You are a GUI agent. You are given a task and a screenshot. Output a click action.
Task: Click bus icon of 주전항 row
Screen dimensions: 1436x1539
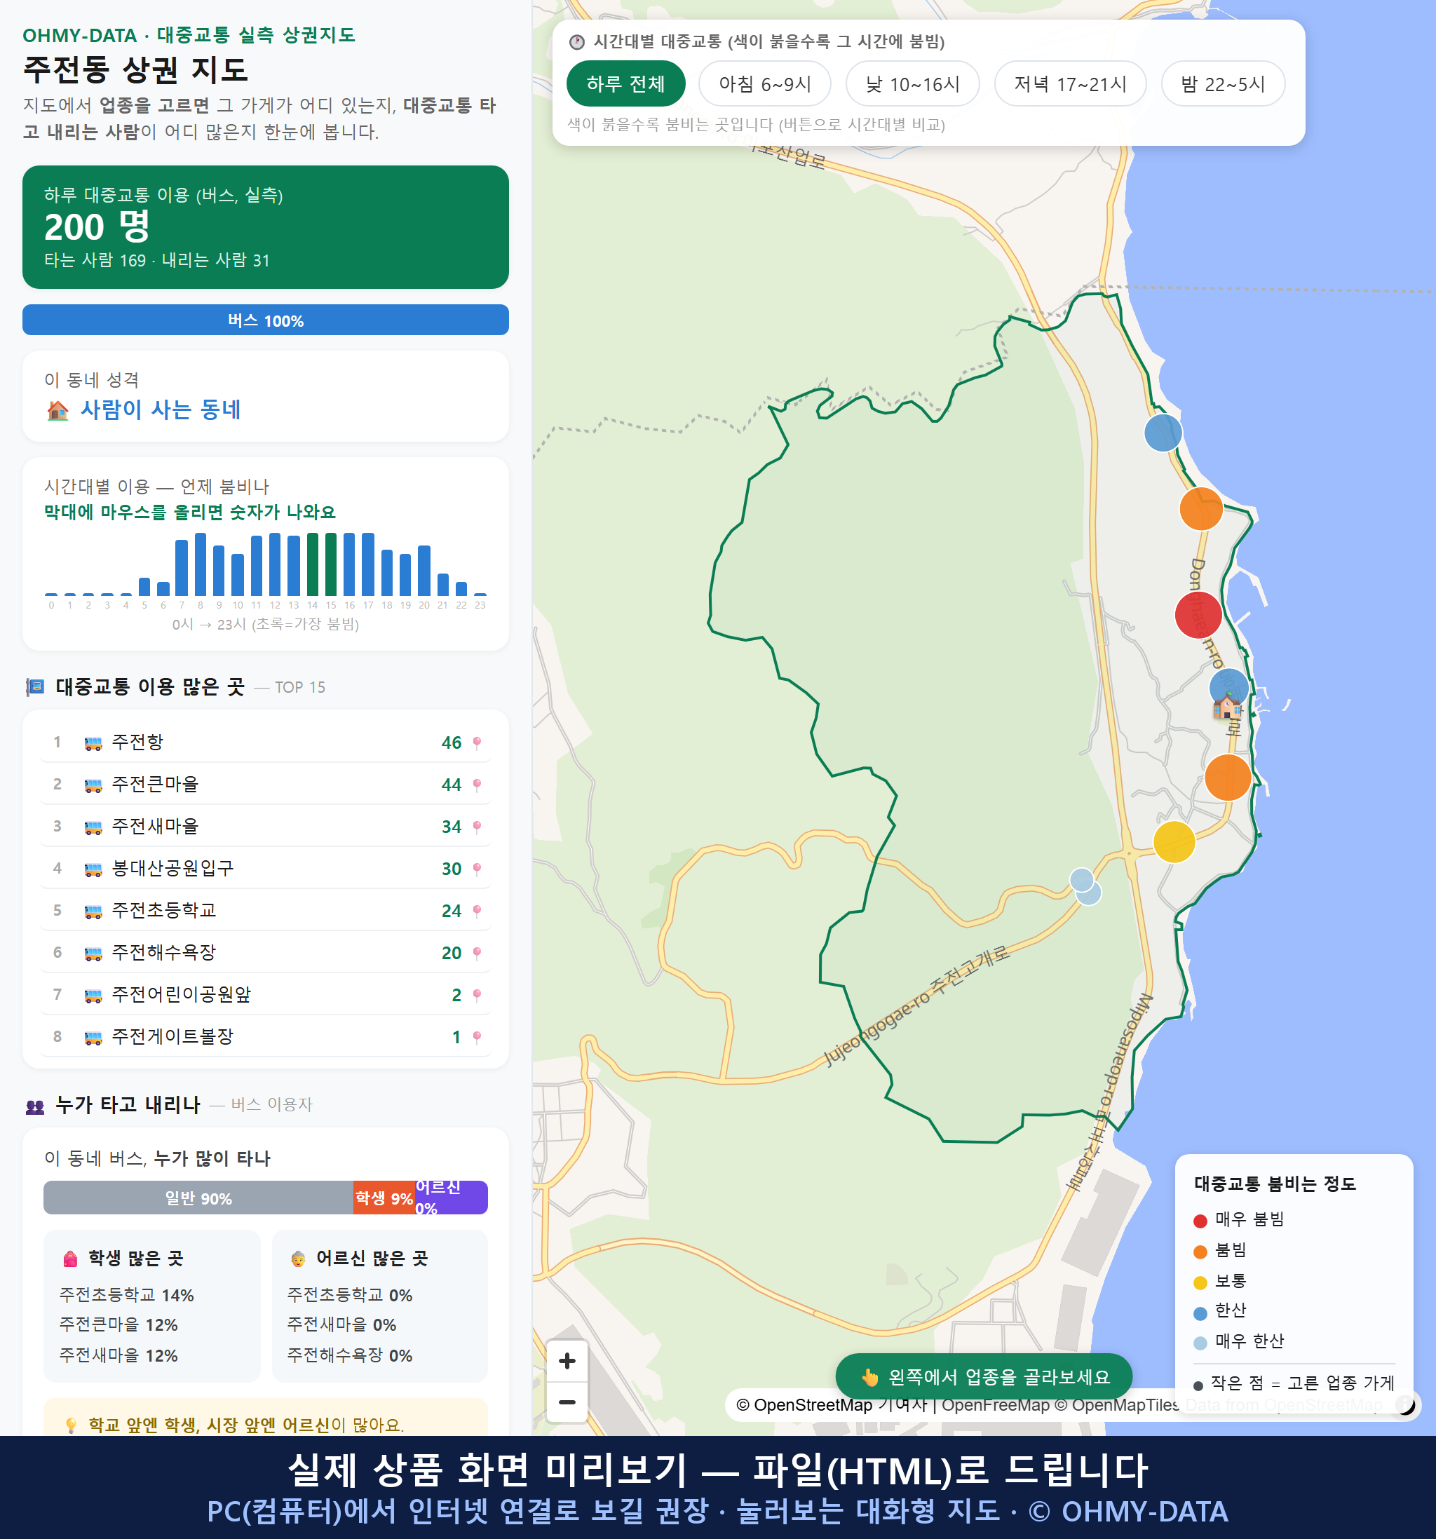[93, 743]
